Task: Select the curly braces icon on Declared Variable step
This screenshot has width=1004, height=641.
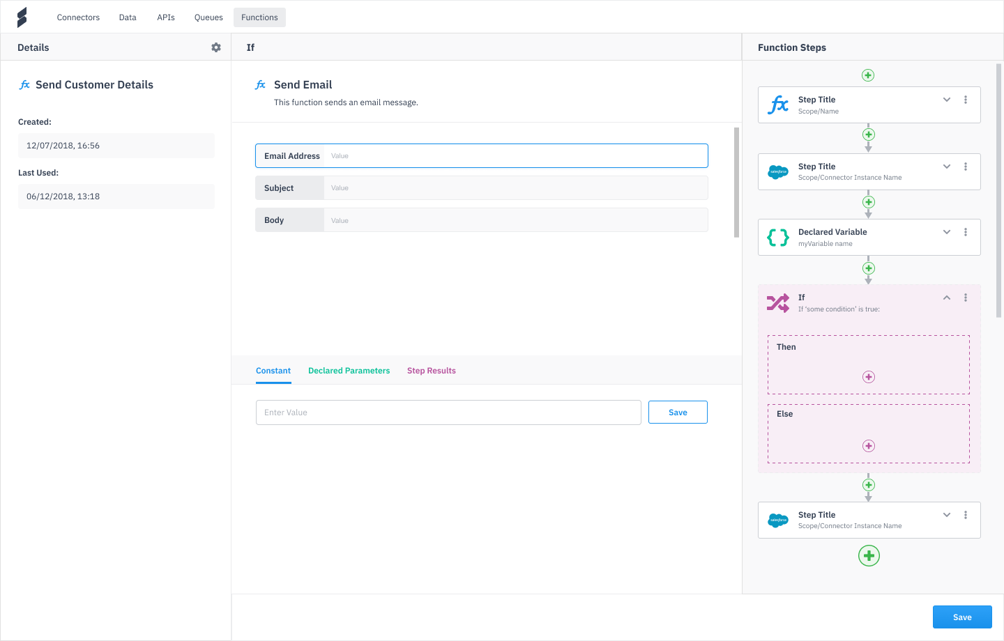Action: click(x=777, y=237)
